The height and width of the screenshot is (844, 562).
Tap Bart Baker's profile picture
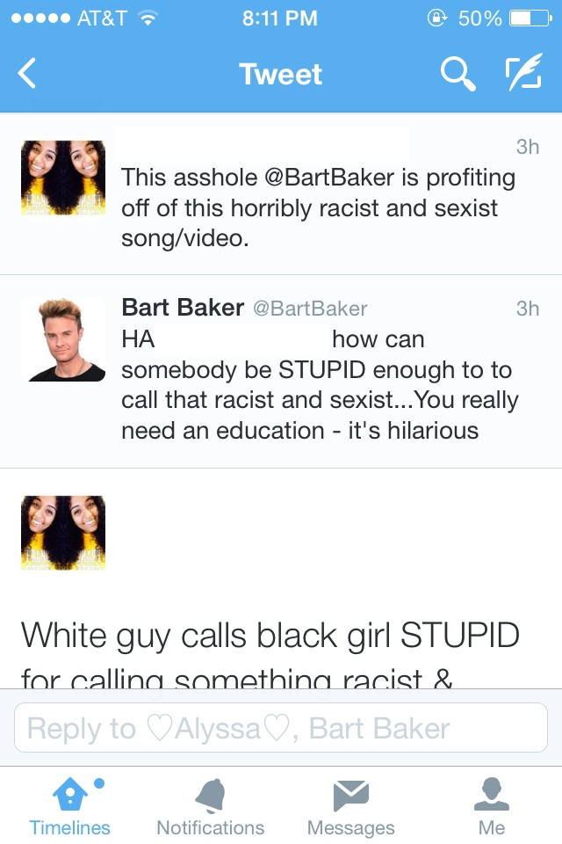coord(63,339)
